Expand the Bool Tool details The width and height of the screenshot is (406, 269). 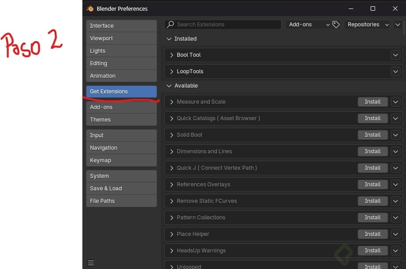click(171, 55)
